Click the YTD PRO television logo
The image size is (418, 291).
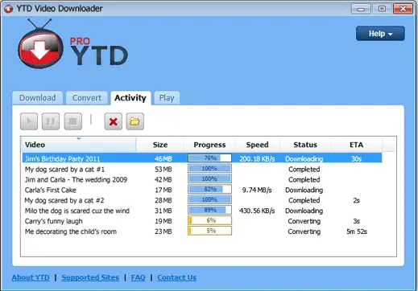(41, 44)
